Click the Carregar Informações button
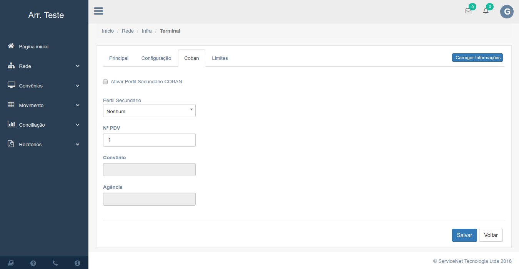519x269 pixels. (477, 58)
